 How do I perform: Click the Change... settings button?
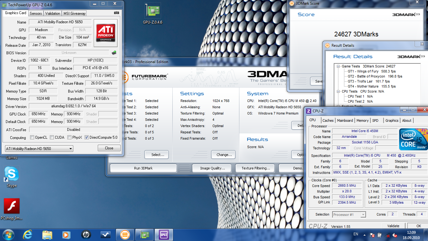[x=224, y=155]
